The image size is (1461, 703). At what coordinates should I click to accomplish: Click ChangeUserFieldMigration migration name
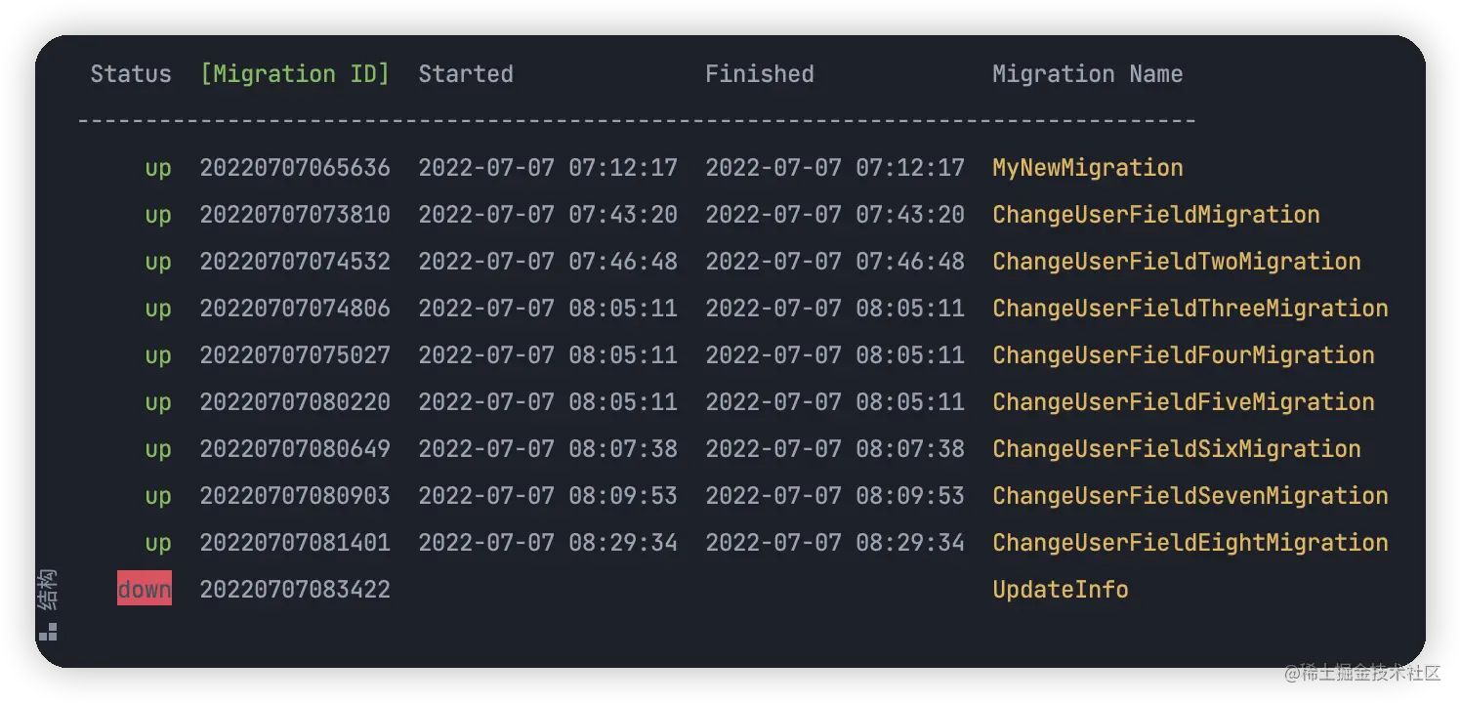(1156, 215)
